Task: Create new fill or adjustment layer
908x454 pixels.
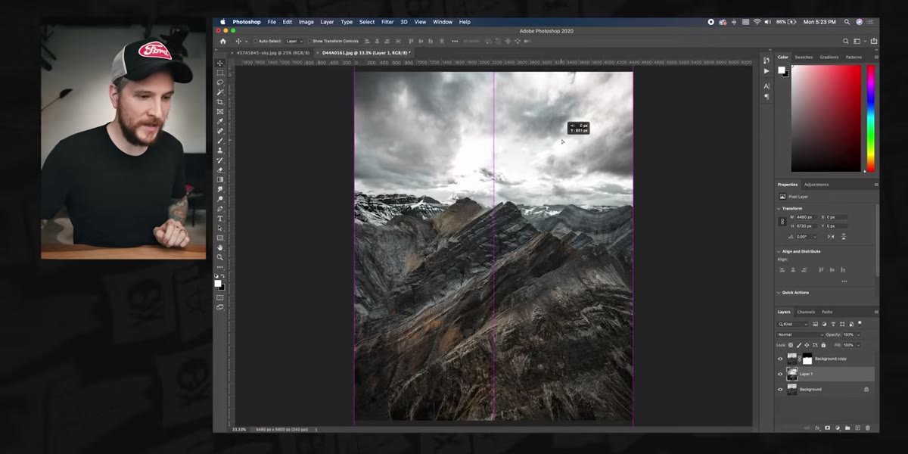Action: pyautogui.click(x=838, y=428)
